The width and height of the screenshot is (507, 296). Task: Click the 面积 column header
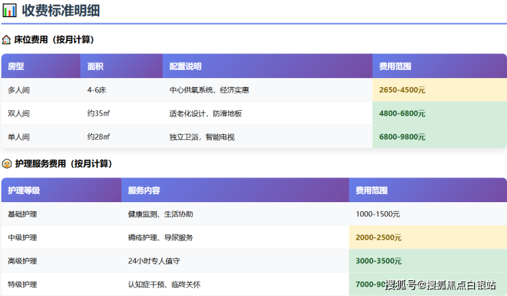[x=95, y=66]
